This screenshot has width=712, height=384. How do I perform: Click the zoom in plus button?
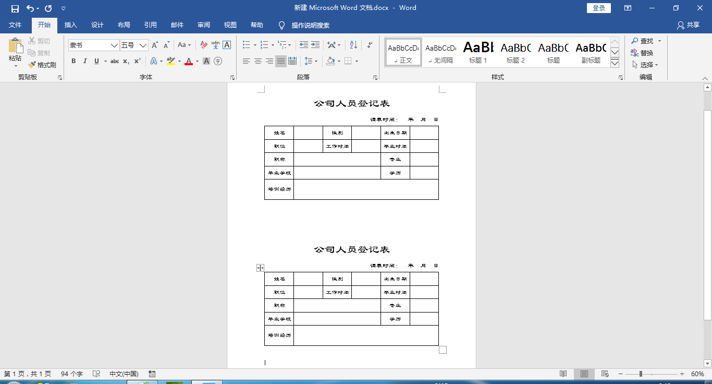pyautogui.click(x=682, y=374)
